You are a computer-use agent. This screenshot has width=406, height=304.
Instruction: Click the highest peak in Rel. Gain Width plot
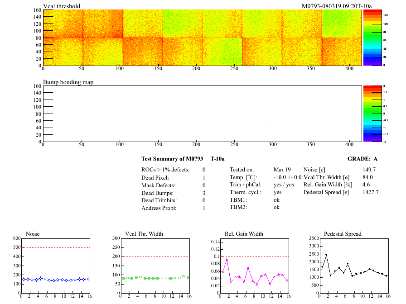point(227,259)
